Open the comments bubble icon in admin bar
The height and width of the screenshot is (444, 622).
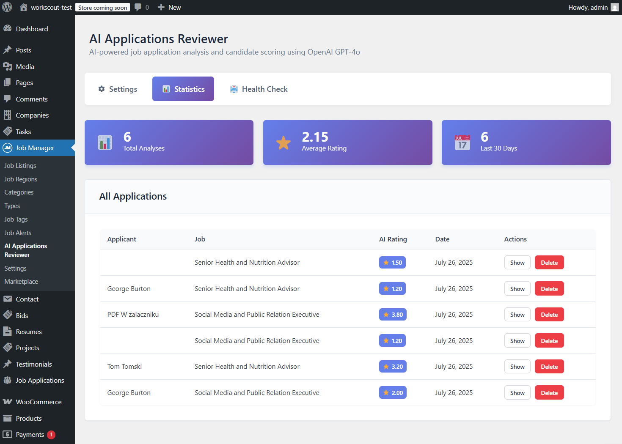coord(138,7)
